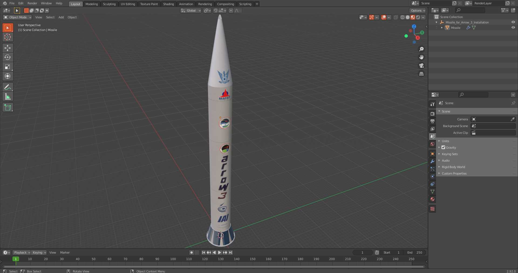Screen dimensions: 518x273
Task: Switch to rendered shading mode
Action: click(418, 17)
